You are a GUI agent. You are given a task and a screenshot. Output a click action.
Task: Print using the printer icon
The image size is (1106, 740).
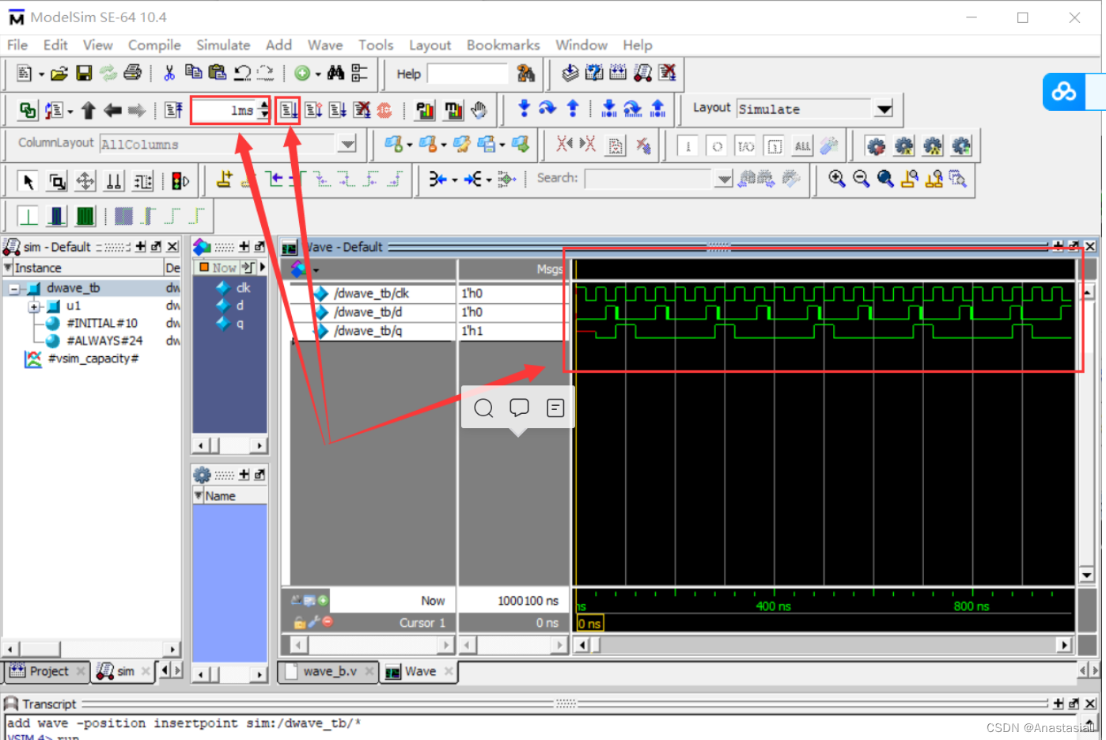pos(132,74)
